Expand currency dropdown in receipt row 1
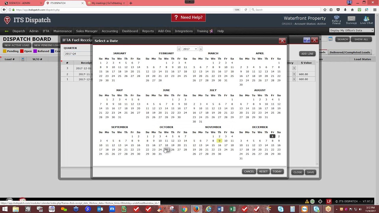The width and height of the screenshot is (379, 213). (294, 79)
